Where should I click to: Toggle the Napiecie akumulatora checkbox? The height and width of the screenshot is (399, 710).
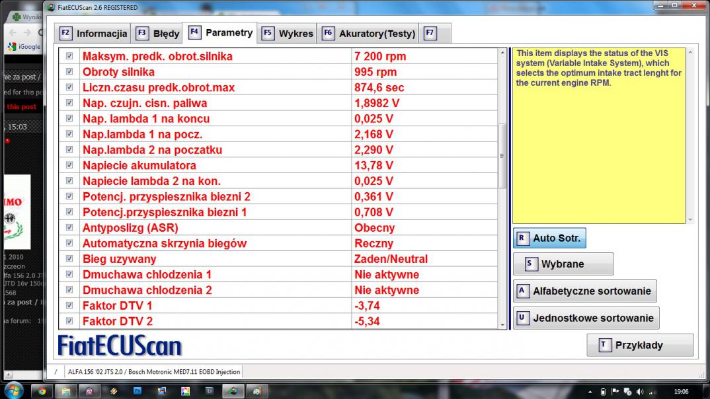point(69,165)
